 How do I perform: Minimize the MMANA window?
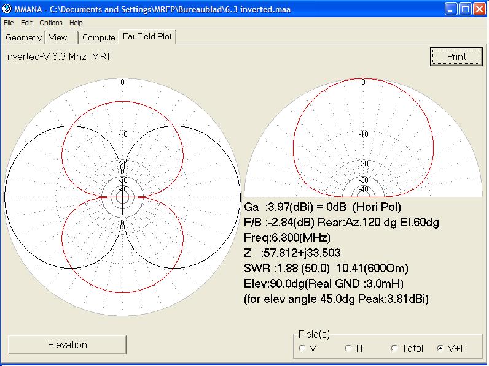452,9
